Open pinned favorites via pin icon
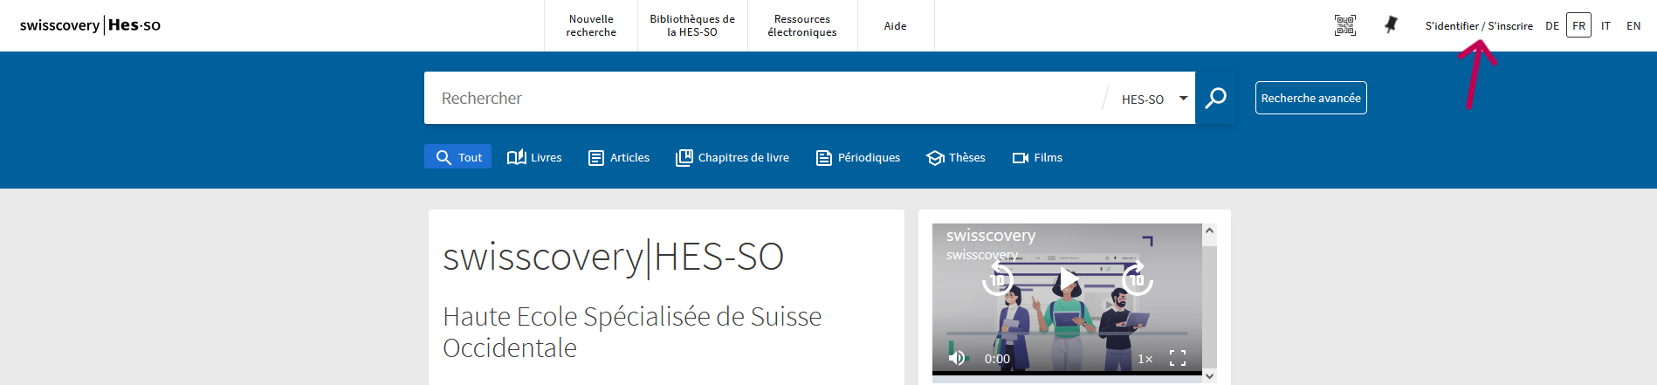 [x=1391, y=25]
